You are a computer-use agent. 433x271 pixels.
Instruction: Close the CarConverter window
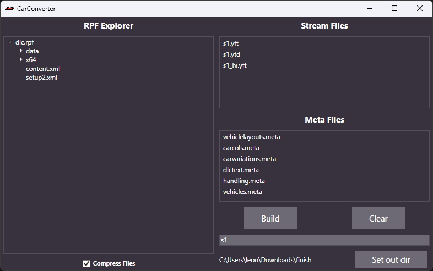pyautogui.click(x=420, y=9)
